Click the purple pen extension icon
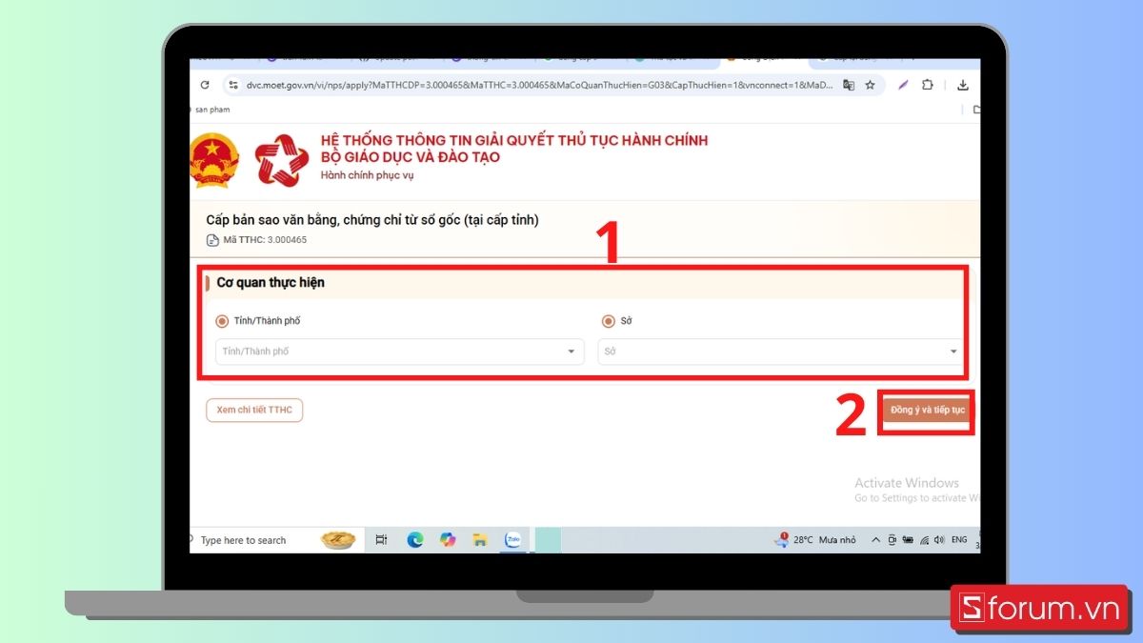 903,85
